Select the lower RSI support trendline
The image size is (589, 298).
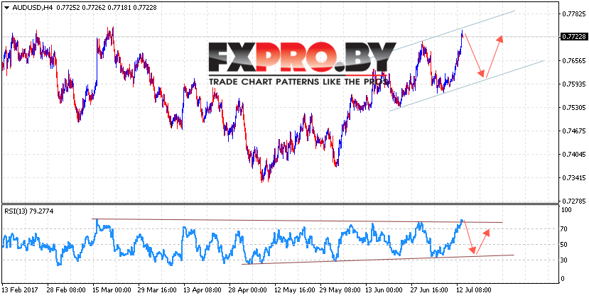click(x=377, y=260)
